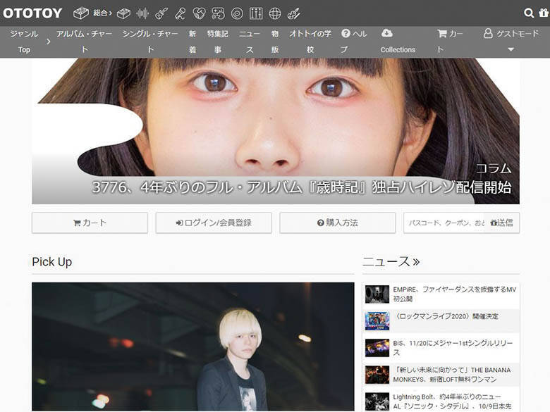Open 物販 merchandise page

pos(275,42)
